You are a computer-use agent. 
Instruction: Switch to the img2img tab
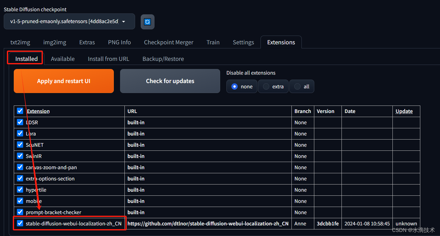[55, 42]
